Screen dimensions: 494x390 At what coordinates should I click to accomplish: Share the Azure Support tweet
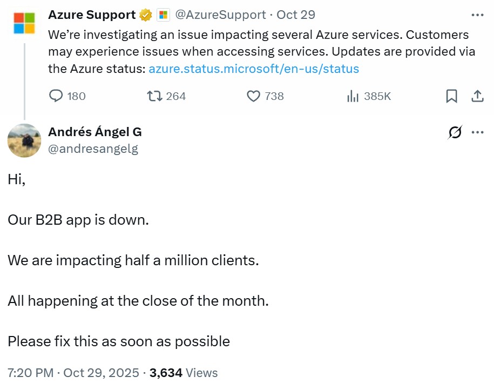click(477, 96)
